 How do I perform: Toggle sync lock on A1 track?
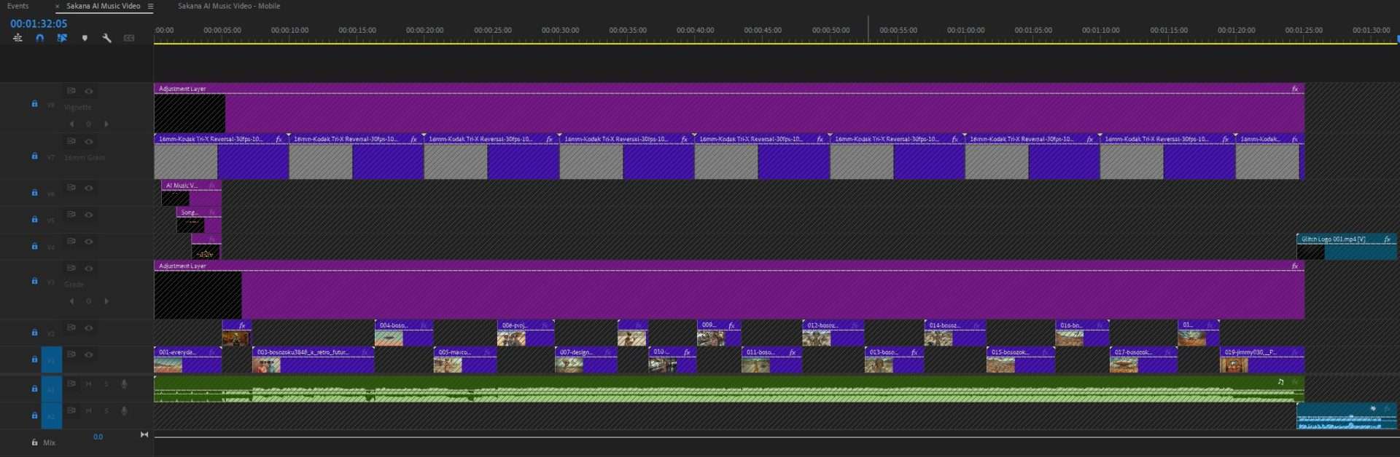pos(71,384)
